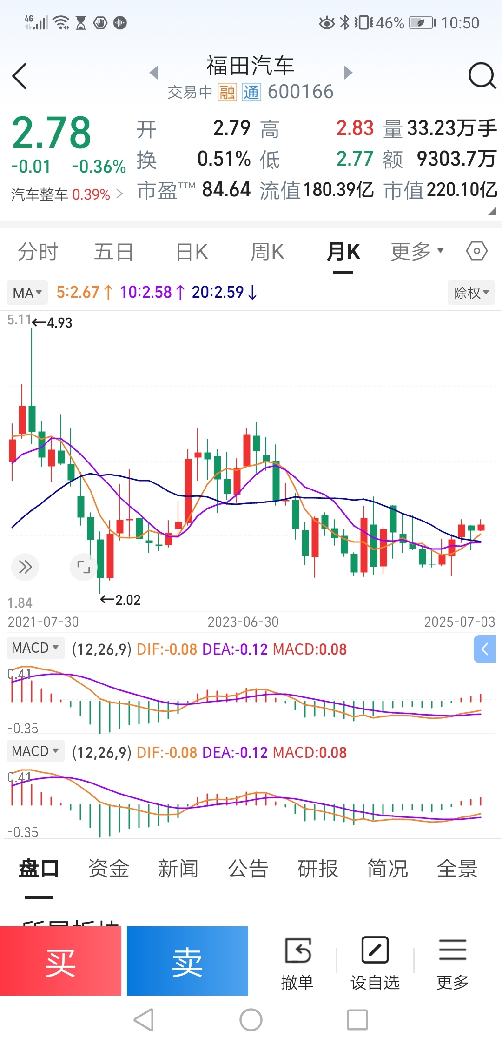Open the first MACD indicator dropdown
This screenshot has height=1044, width=502.
click(x=35, y=648)
